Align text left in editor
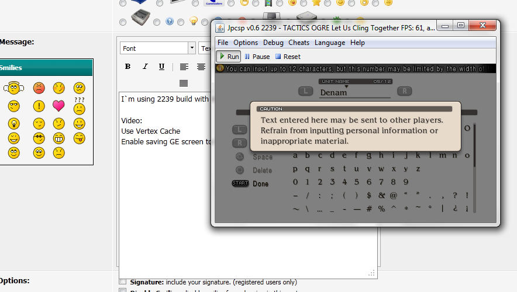 click(184, 67)
